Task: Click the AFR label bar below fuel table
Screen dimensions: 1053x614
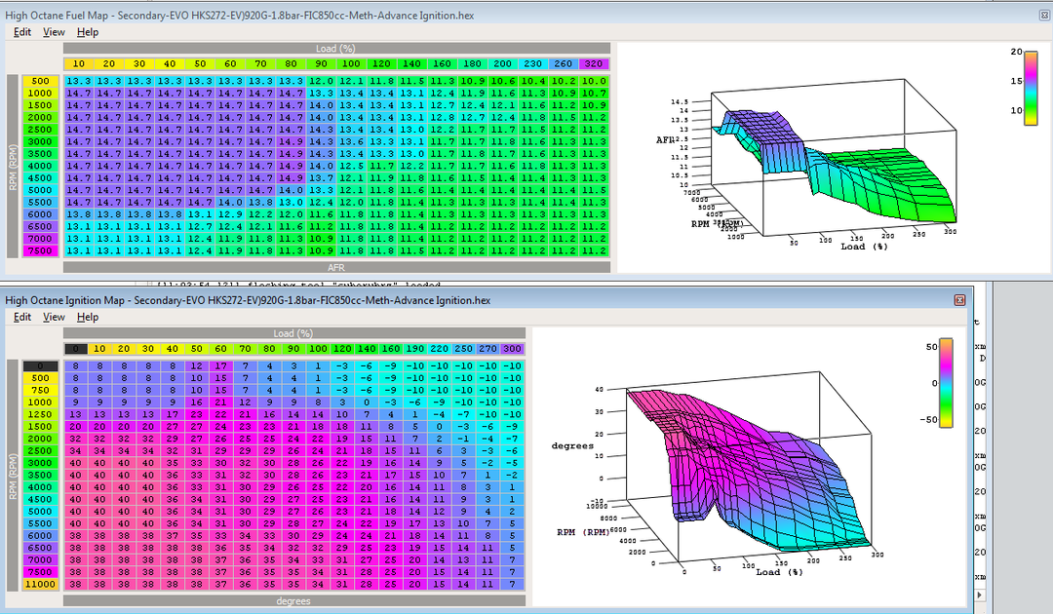Action: tap(336, 266)
